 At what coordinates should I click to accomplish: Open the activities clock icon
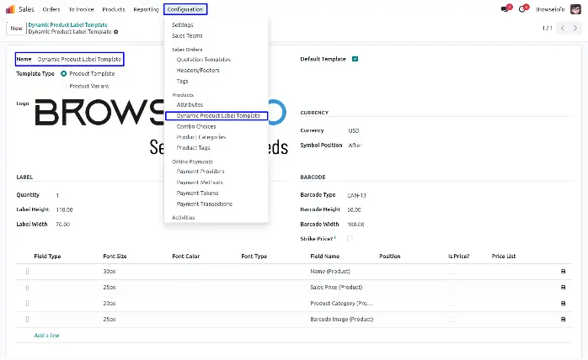[x=522, y=9]
